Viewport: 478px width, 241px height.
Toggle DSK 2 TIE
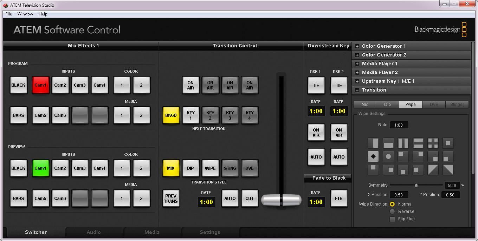pos(339,85)
